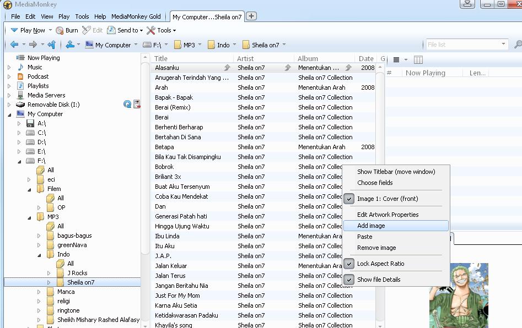Viewport: 522px width, 328px height.
Task: Toggle Image 1: Cover (front) checkmark
Action: tap(349, 199)
